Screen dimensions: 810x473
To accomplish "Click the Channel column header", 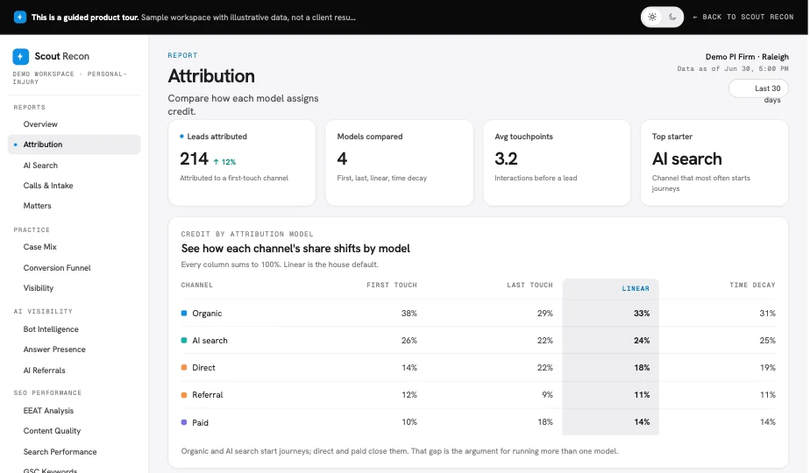I will pyautogui.click(x=197, y=285).
